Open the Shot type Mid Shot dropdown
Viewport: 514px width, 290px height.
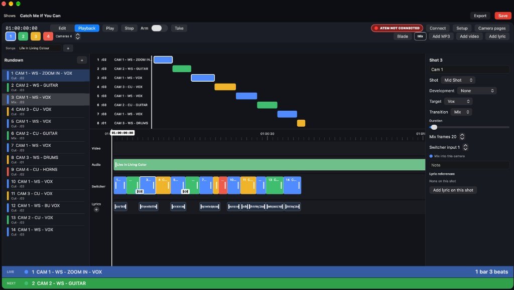point(458,80)
